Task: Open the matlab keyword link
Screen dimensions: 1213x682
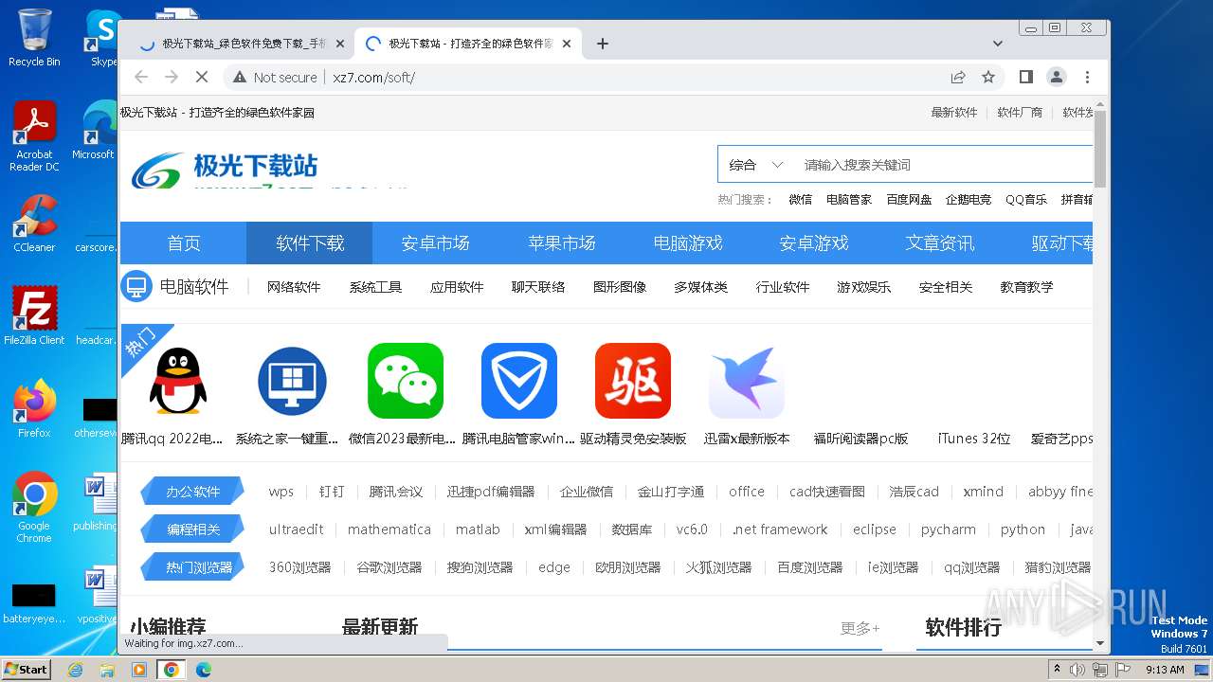Action: click(478, 529)
